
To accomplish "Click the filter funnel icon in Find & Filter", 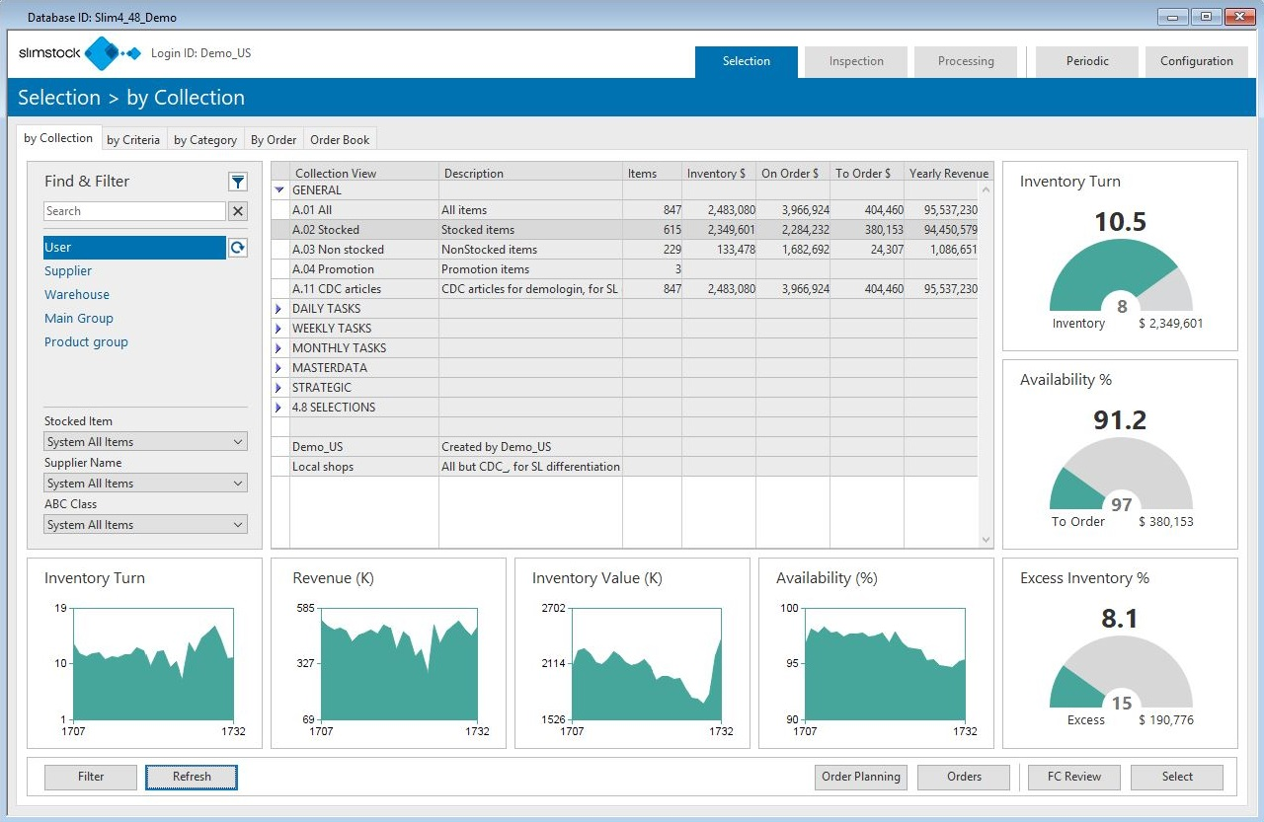I will [237, 182].
